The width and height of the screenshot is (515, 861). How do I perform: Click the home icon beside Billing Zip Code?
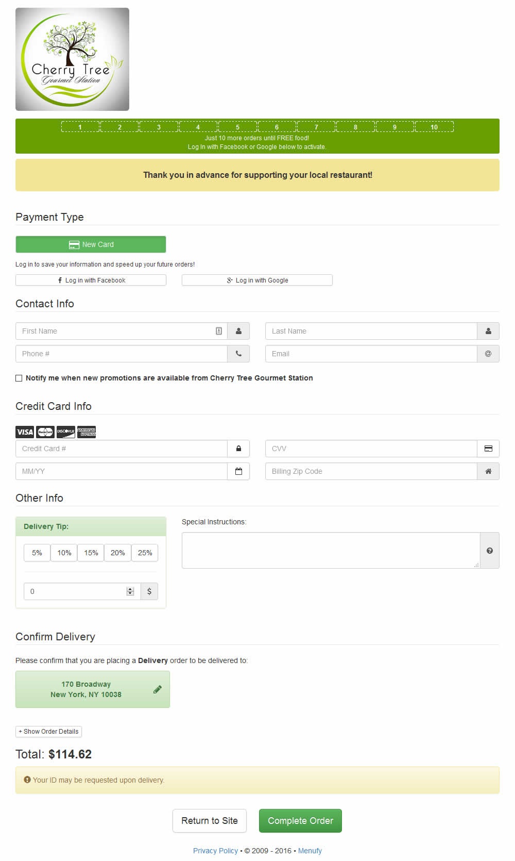pyautogui.click(x=488, y=471)
